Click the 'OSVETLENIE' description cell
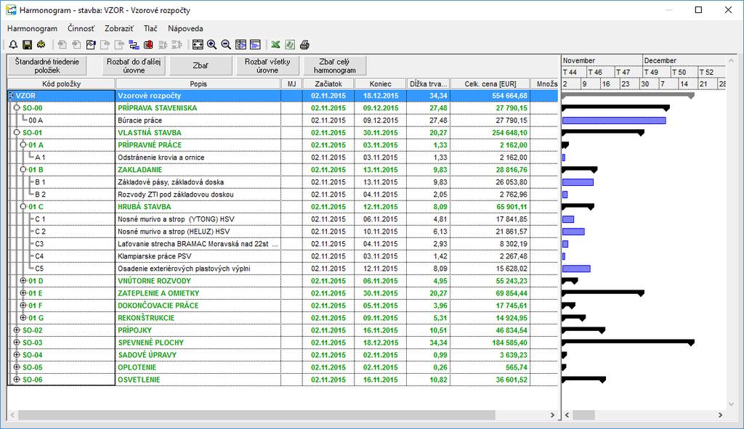The height and width of the screenshot is (429, 744). click(x=198, y=379)
